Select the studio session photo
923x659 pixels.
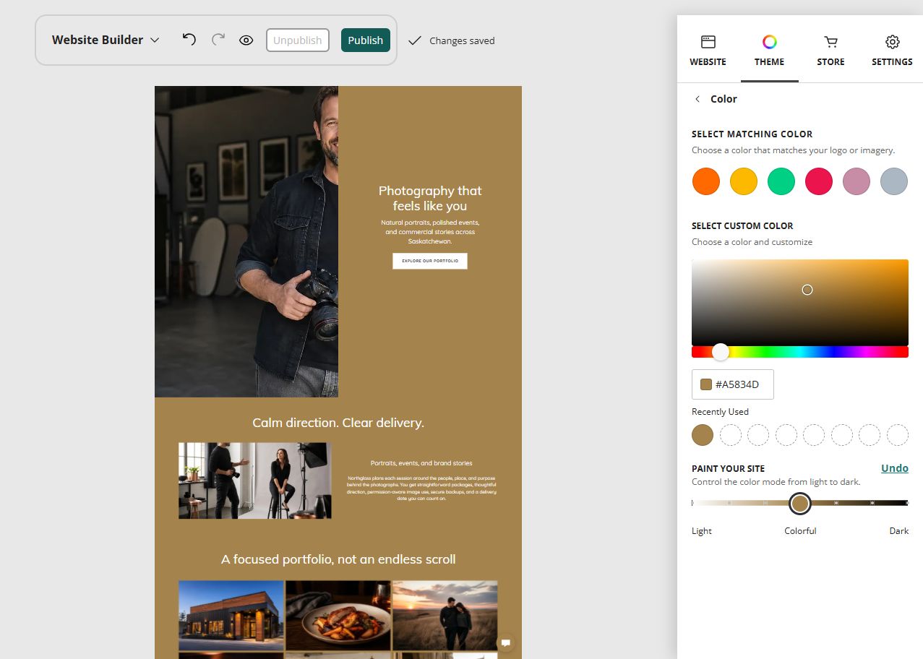[255, 481]
